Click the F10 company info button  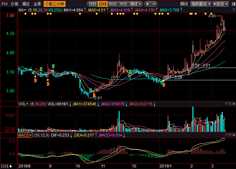(4, 4)
